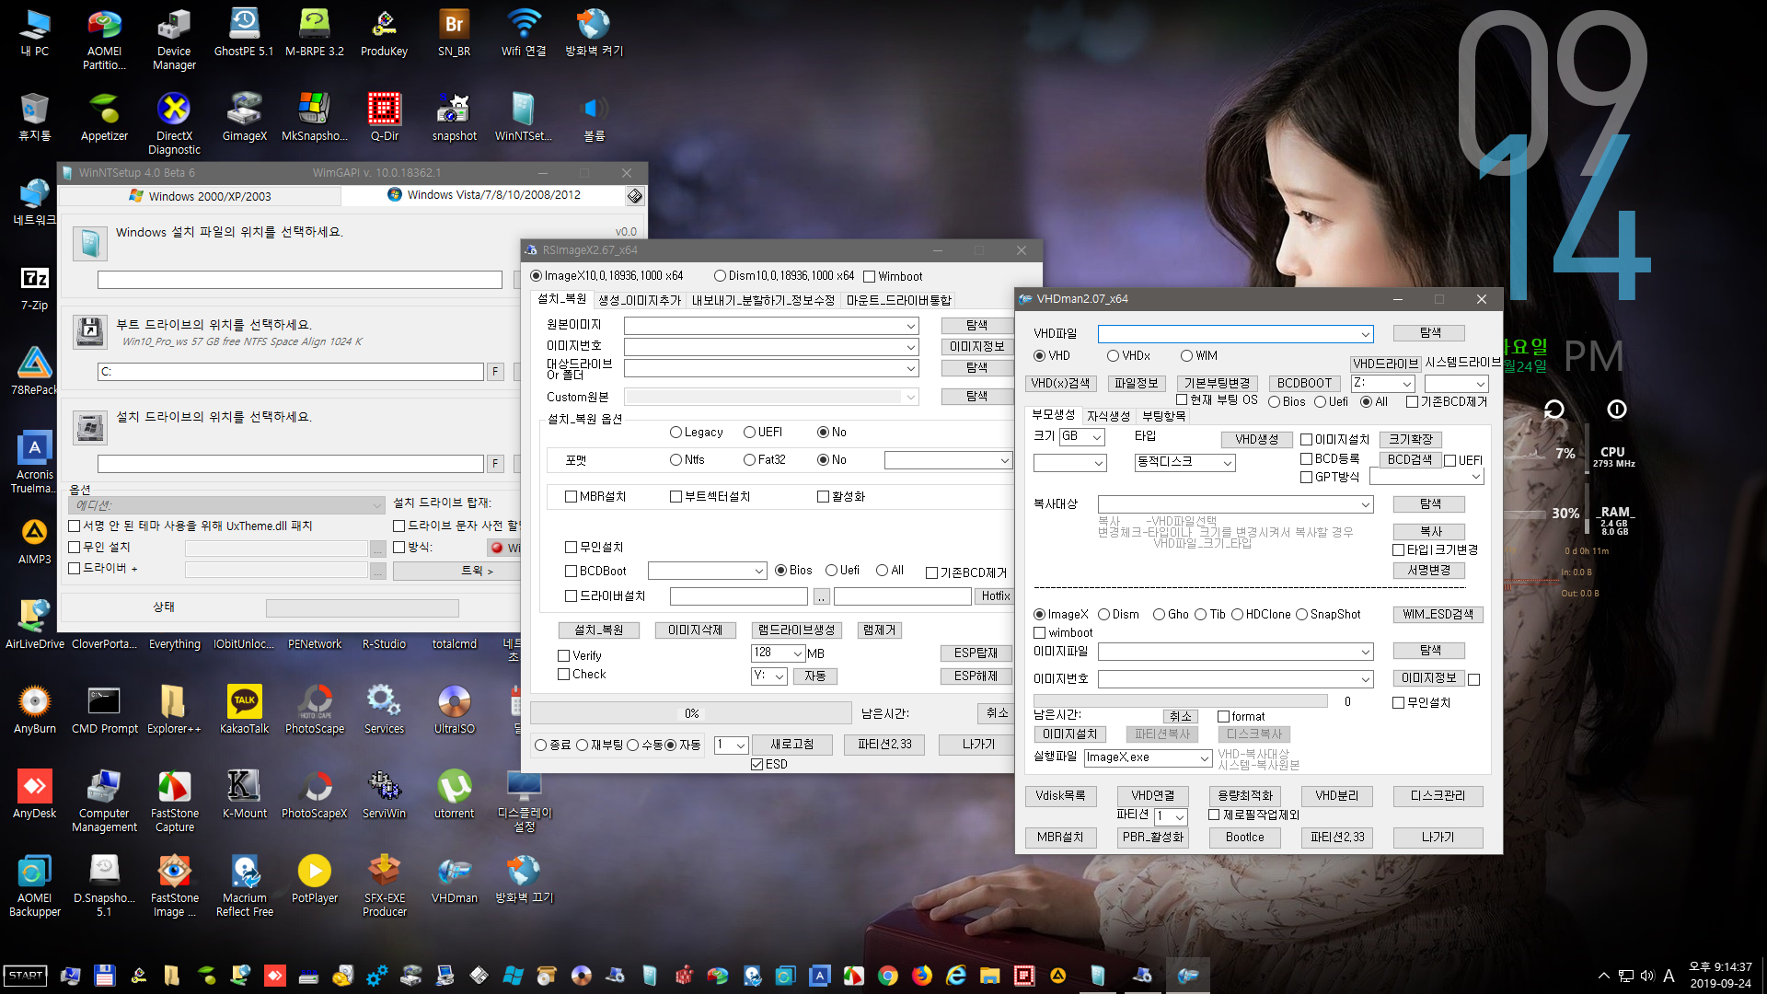
Task: Click the volume tray icon
Action: pos(1646,976)
